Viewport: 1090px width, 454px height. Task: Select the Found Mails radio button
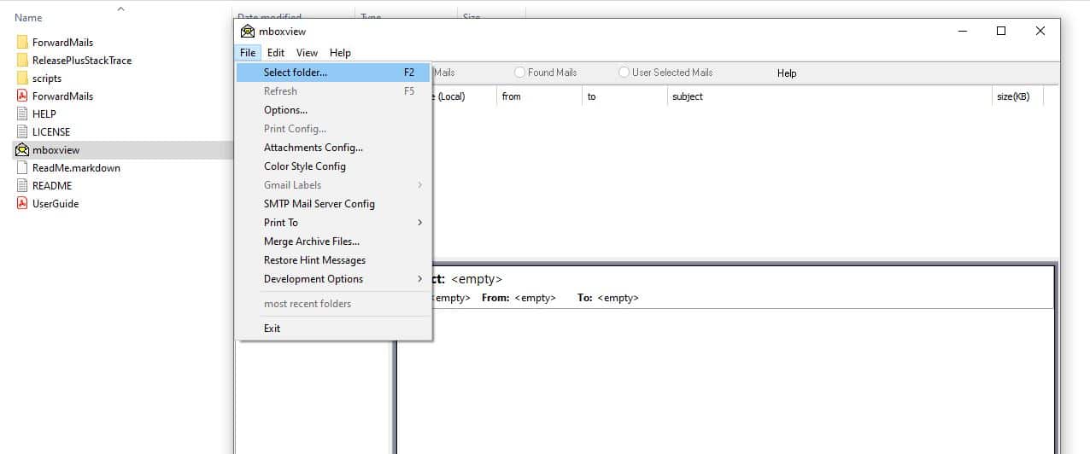click(519, 73)
